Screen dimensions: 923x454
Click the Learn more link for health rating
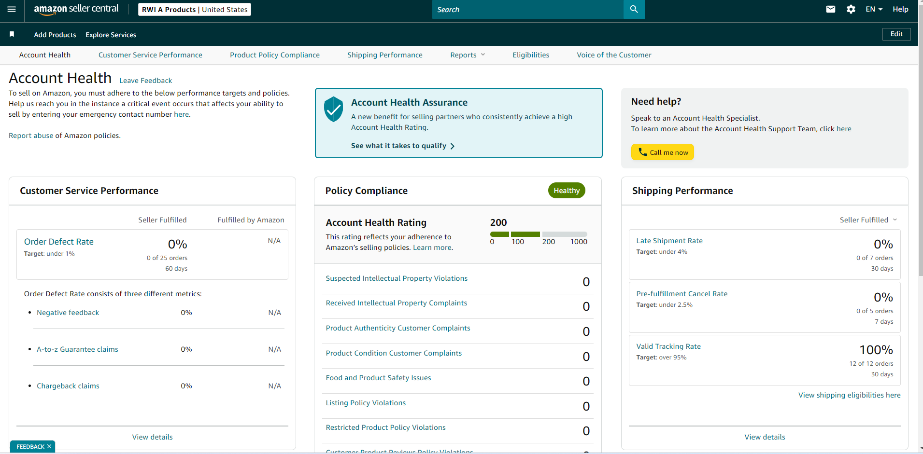[x=432, y=248]
